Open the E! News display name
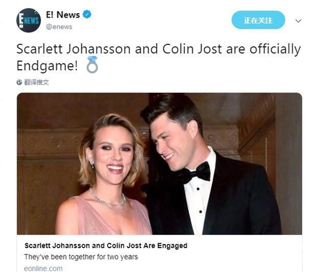Viewport: 320px width, 272px height. [x=63, y=15]
